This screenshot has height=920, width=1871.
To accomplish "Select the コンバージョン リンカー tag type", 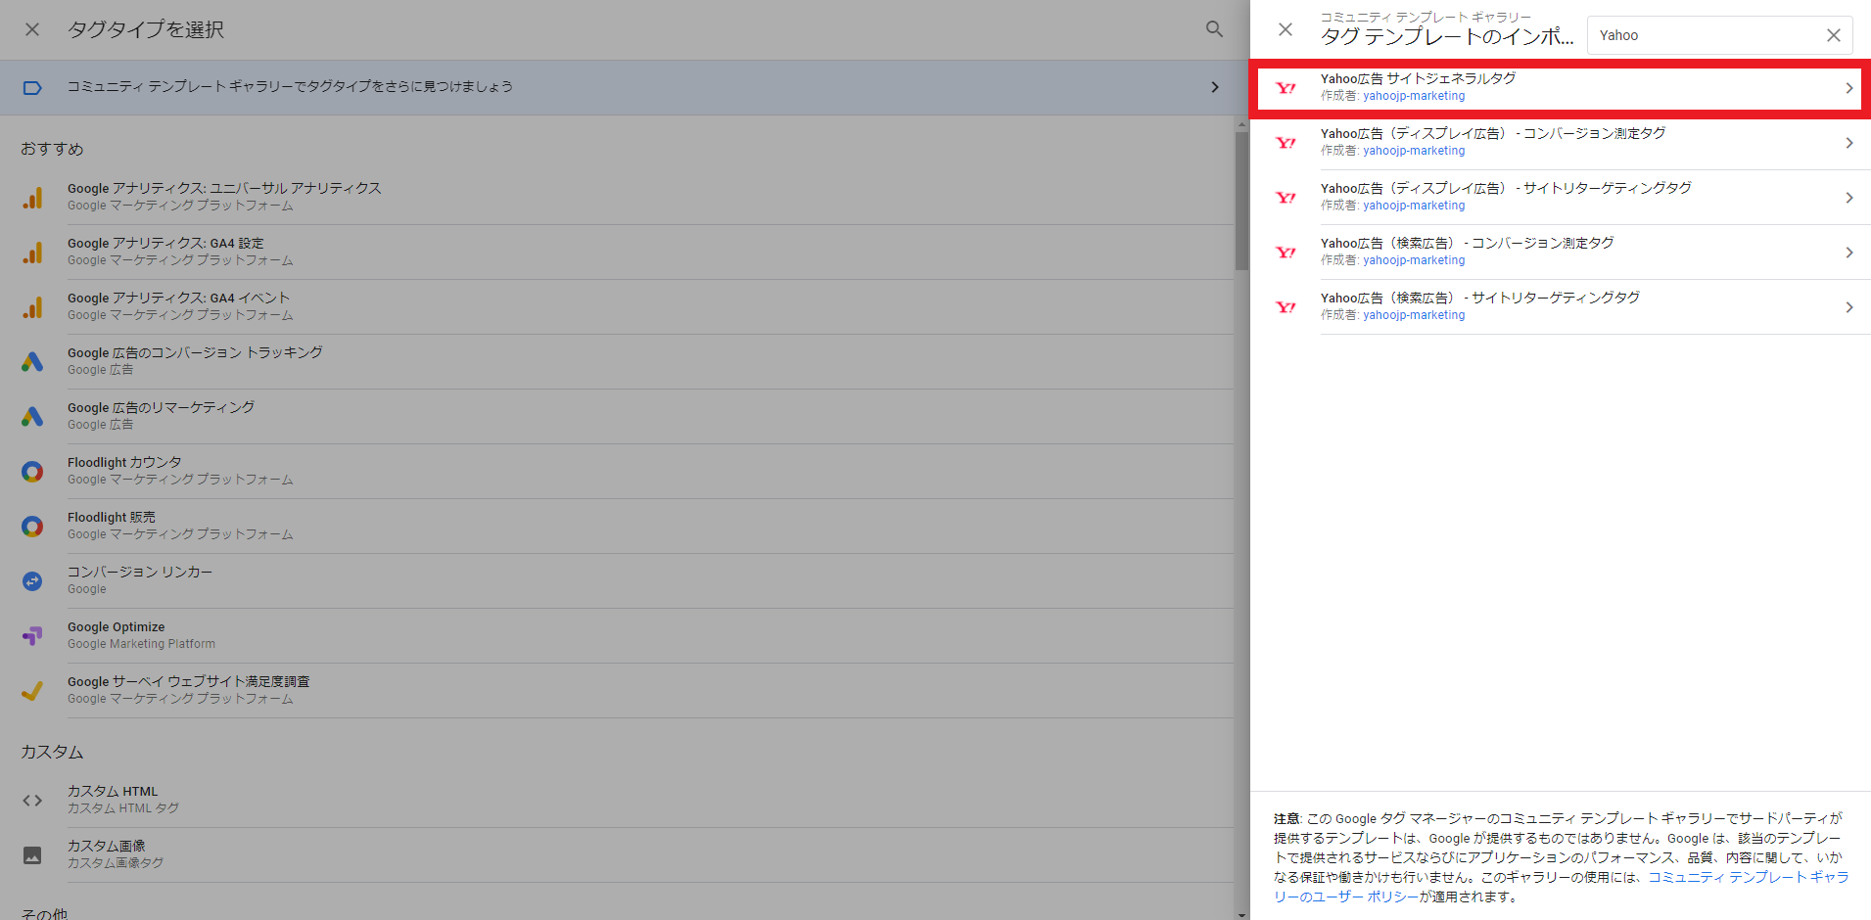I will tap(626, 581).
